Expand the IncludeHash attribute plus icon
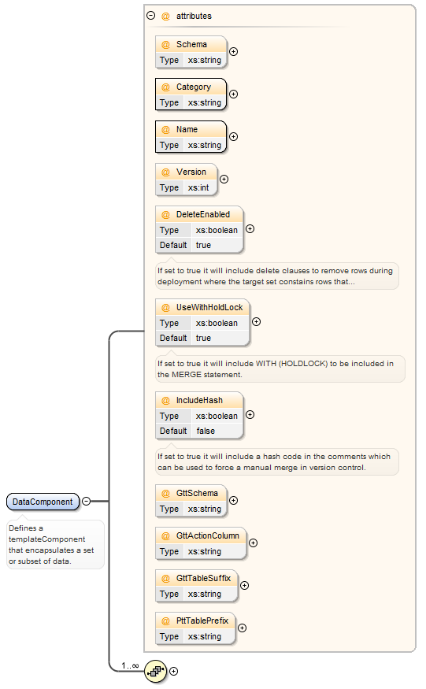Screen dimensions: 426x689 (250, 415)
